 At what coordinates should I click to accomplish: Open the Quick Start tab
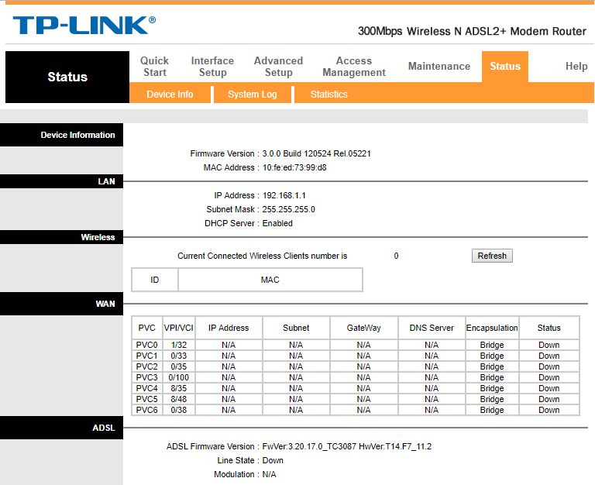pyautogui.click(x=154, y=67)
